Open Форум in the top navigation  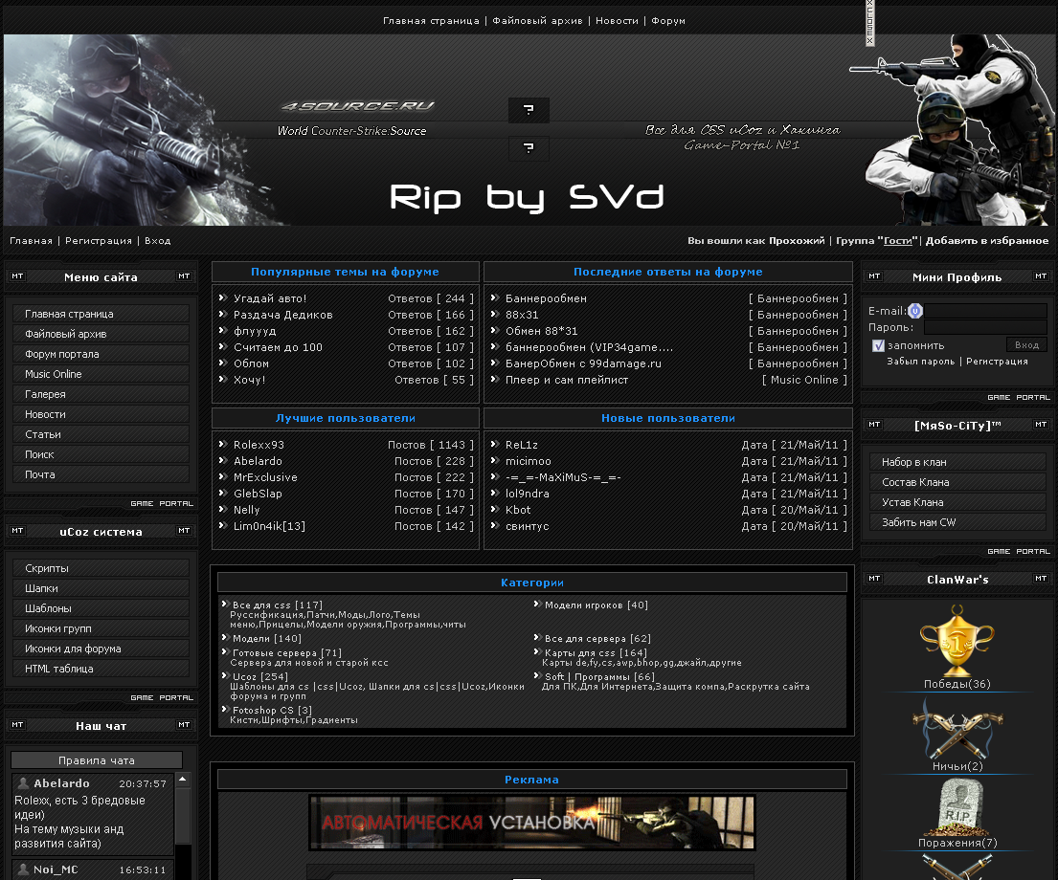point(668,21)
